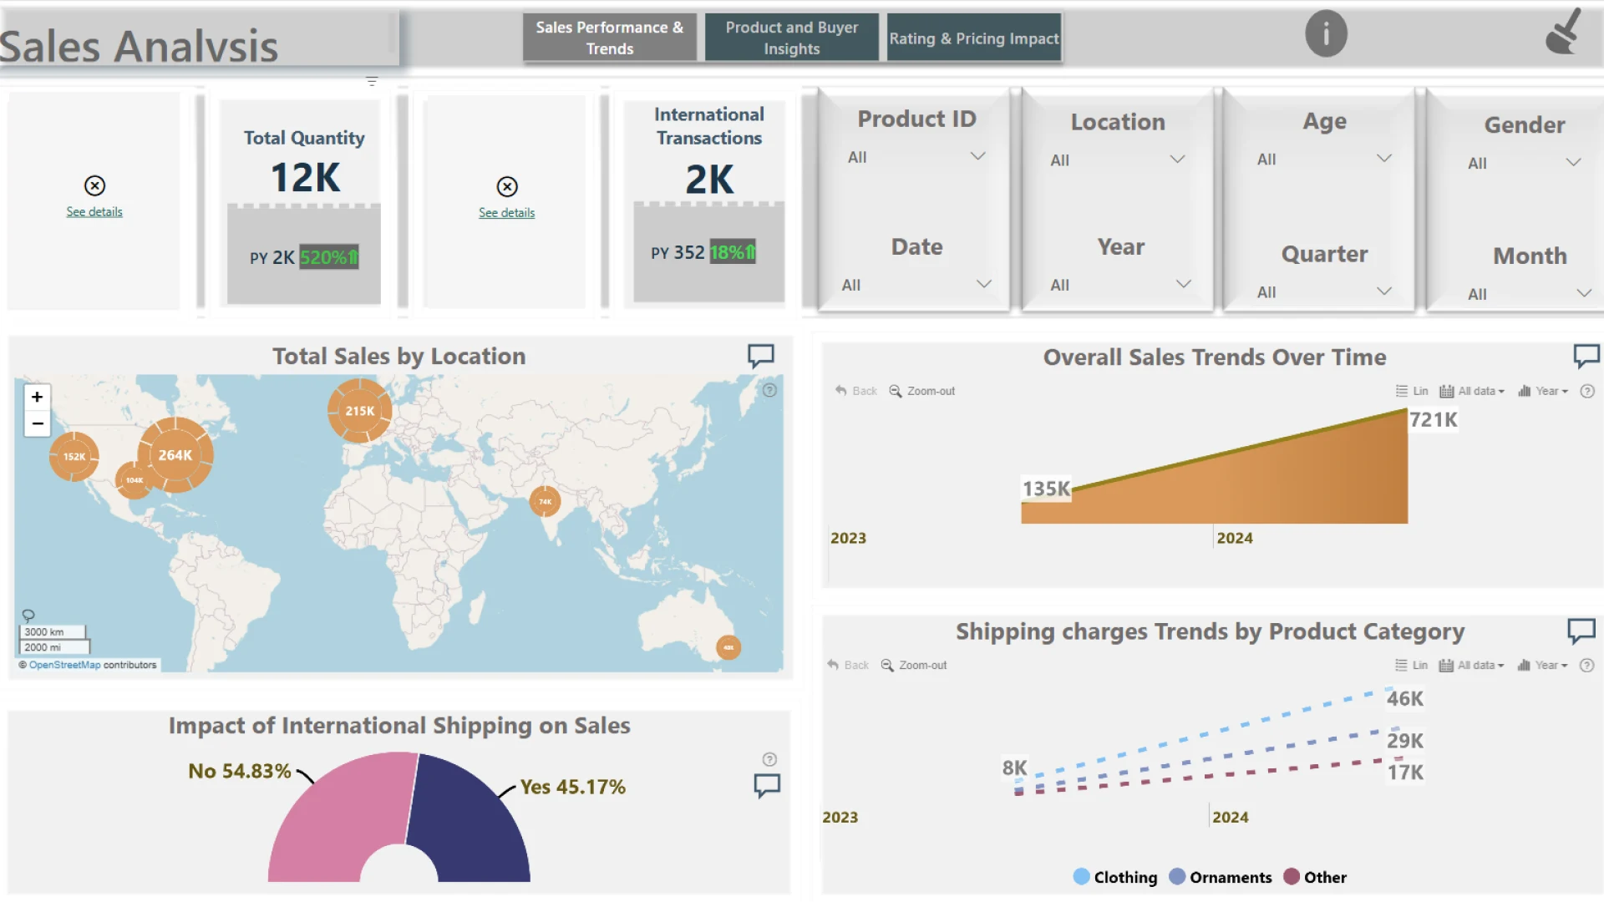
Task: Click Back in Shipping charges chart
Action: tap(848, 666)
